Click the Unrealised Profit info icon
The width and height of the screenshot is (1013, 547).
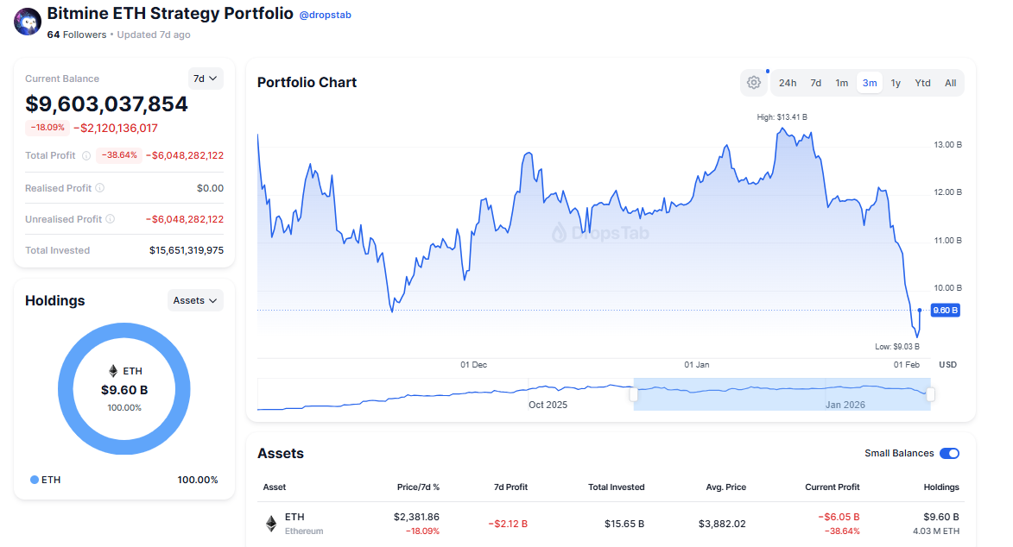pos(110,219)
